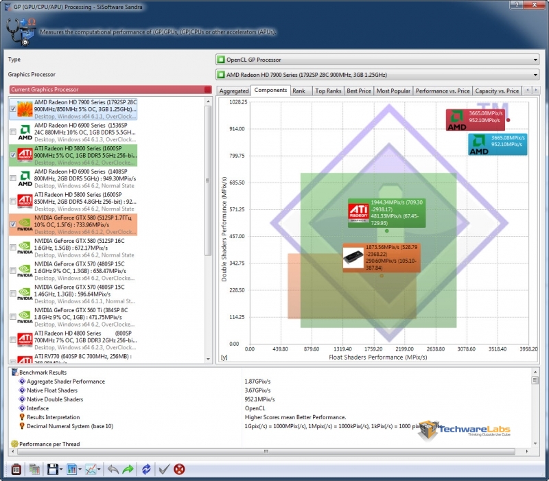The width and height of the screenshot is (549, 481).
Task: Open the dropdown arrow next to the save icon
Action: 61,469
